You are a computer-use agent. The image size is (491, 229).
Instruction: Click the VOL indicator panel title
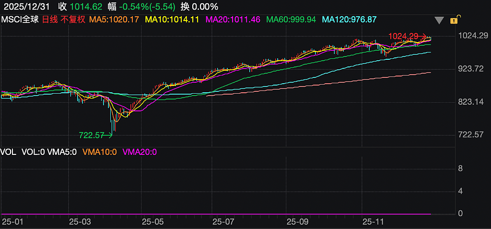9,152
